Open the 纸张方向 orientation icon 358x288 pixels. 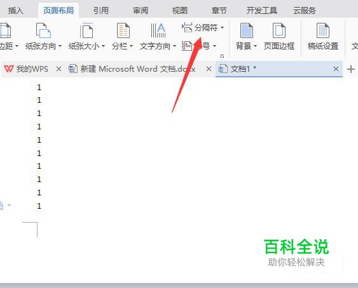(x=43, y=30)
